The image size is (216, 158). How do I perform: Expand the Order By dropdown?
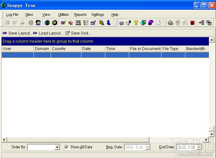pos(57,147)
